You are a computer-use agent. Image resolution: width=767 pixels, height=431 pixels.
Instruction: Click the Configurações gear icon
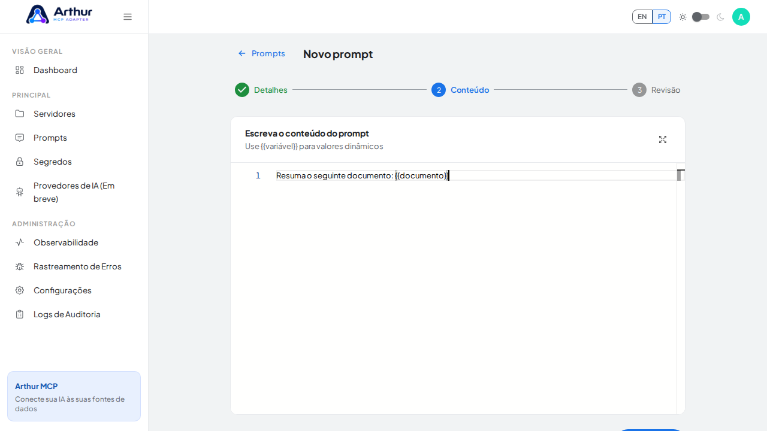20,290
